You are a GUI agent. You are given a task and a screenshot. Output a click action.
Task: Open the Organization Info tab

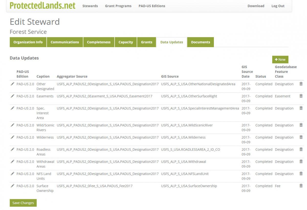point(28,42)
